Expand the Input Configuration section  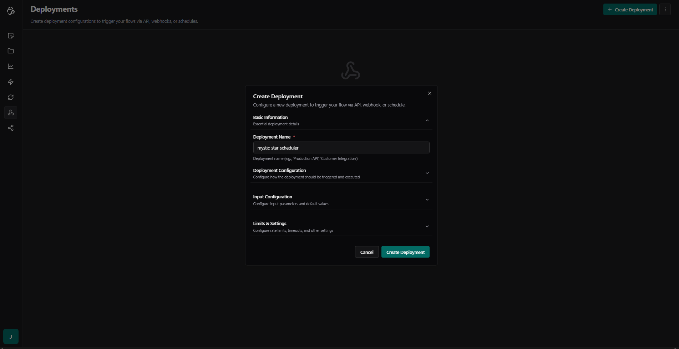(x=427, y=200)
